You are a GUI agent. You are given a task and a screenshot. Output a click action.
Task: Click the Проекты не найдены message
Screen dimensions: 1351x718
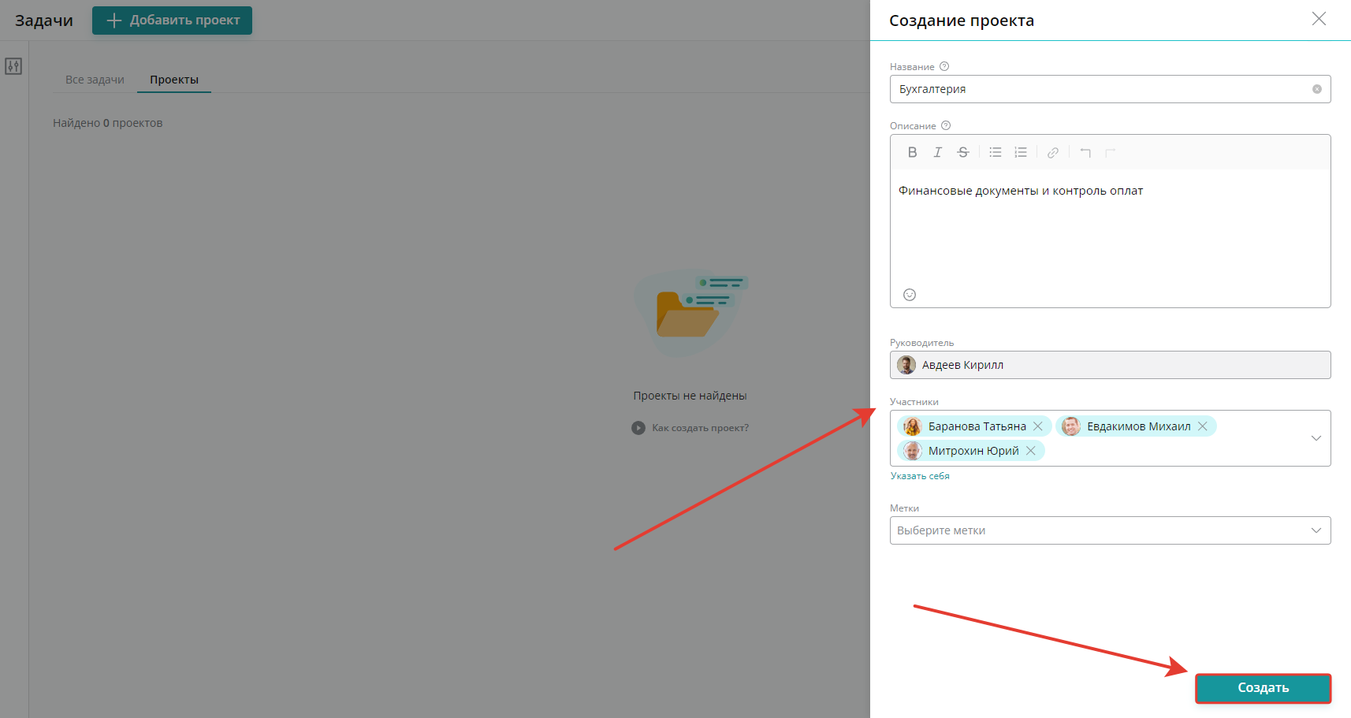click(x=690, y=396)
